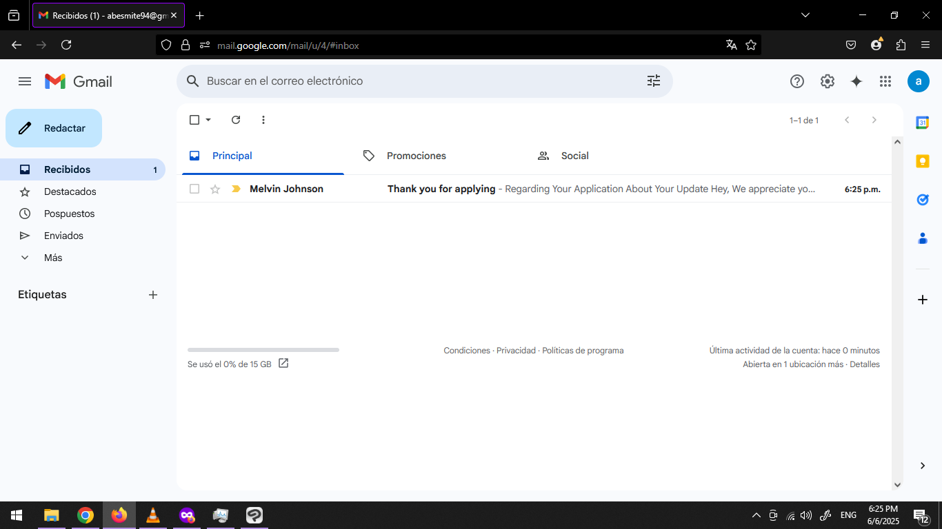
Task: Click the Redactar compose button
Action: (54, 128)
